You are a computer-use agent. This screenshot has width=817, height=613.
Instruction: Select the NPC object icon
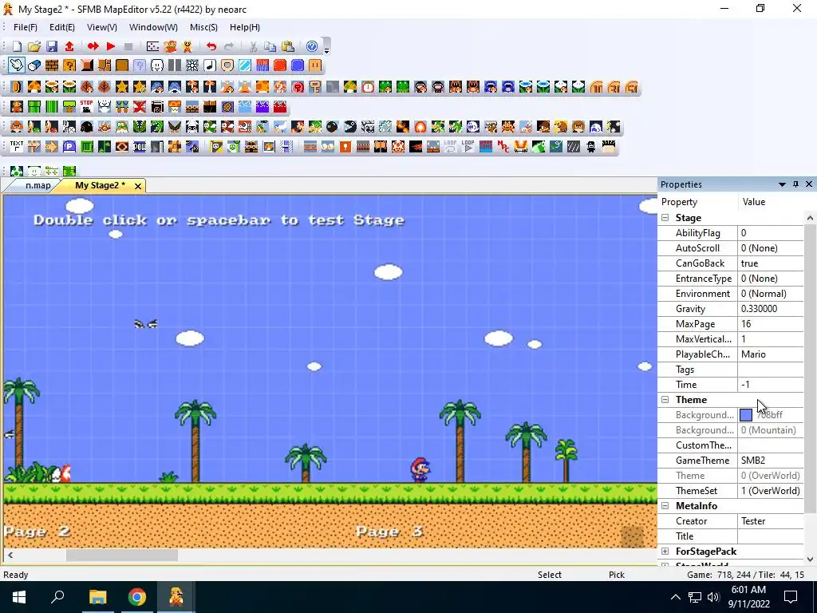pos(503,147)
